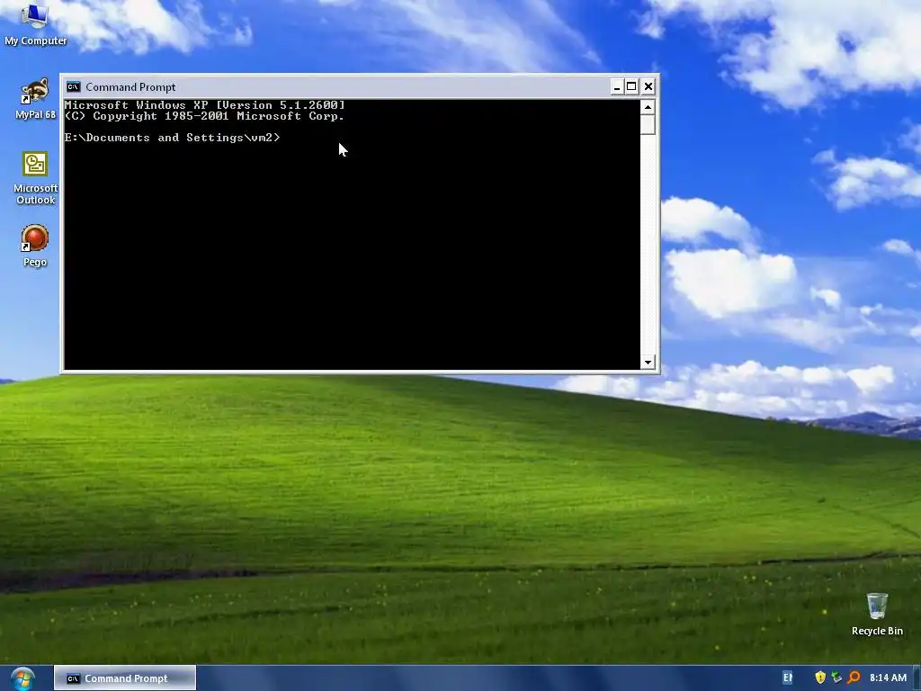The image size is (921, 691).
Task: Select the Microsoft Outlook desktop icon
Action: (35, 178)
